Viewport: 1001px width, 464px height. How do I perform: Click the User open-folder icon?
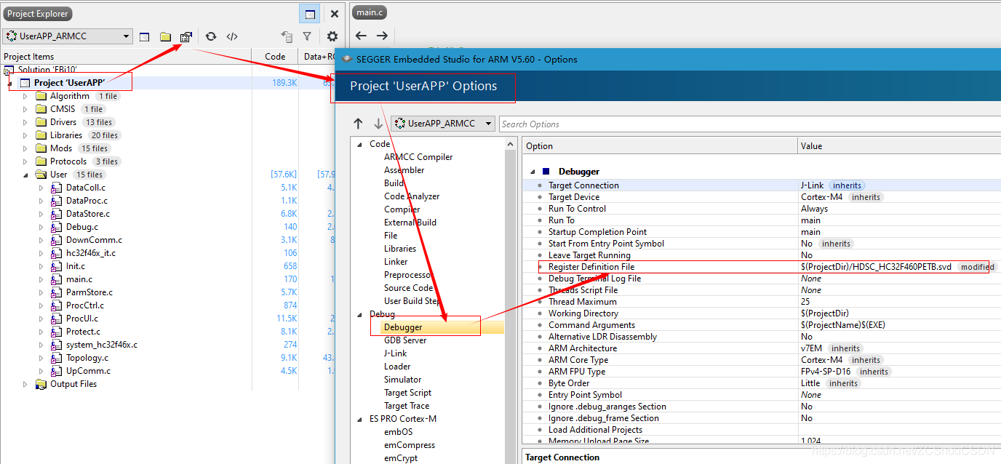pos(41,175)
